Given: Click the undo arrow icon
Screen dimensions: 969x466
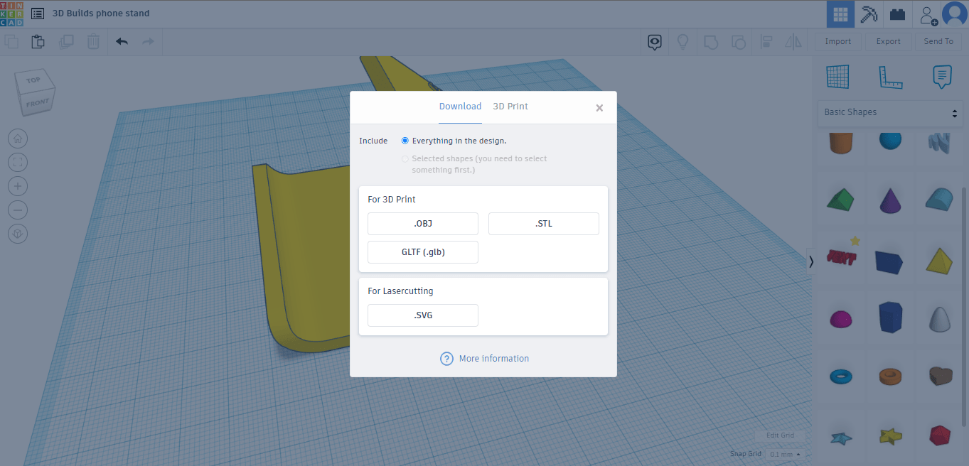Looking at the screenshot, I should pos(122,42).
